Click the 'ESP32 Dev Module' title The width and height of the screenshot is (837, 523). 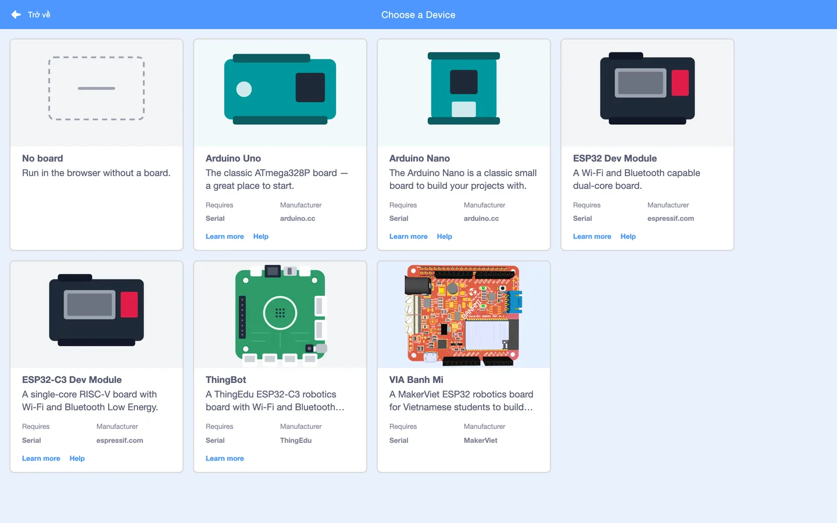point(615,158)
